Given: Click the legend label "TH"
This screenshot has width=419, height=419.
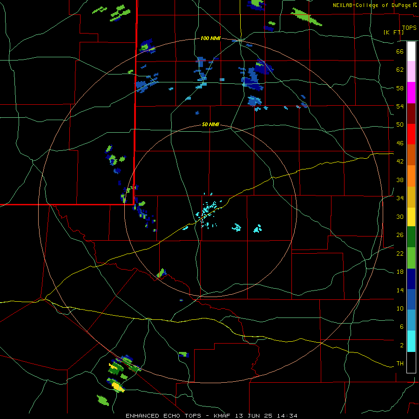Looking at the screenshot, I should pos(400,364).
